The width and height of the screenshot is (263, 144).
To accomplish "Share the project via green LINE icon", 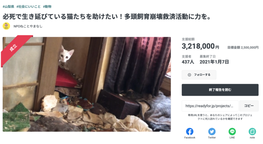I will (232, 131).
